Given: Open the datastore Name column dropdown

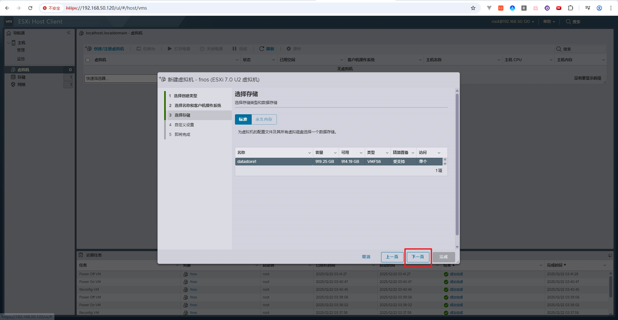Looking at the screenshot, I should coord(309,153).
